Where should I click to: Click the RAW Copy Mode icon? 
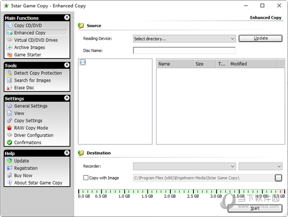point(10,128)
